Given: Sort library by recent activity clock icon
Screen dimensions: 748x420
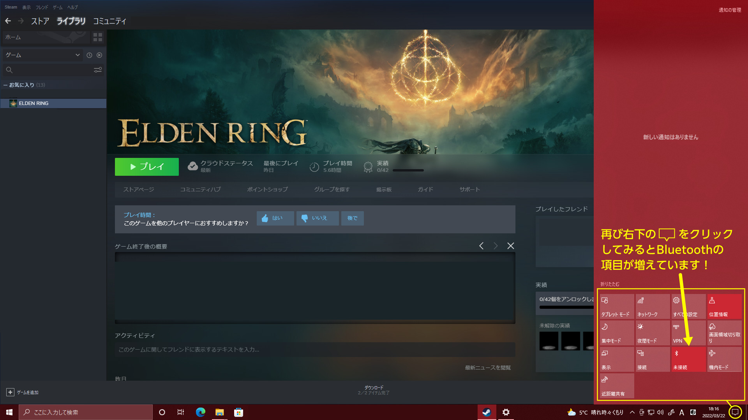Looking at the screenshot, I should [x=89, y=55].
